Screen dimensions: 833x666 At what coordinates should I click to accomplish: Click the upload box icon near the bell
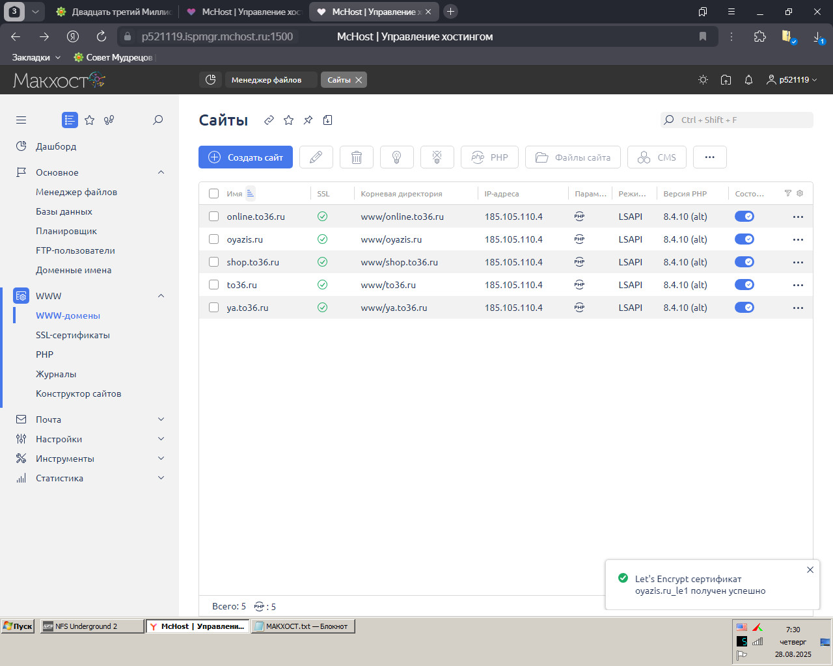coord(726,79)
